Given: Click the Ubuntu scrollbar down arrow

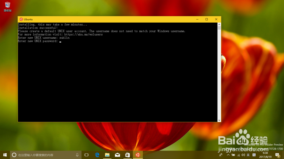Looking at the screenshot, I should coord(219,120).
